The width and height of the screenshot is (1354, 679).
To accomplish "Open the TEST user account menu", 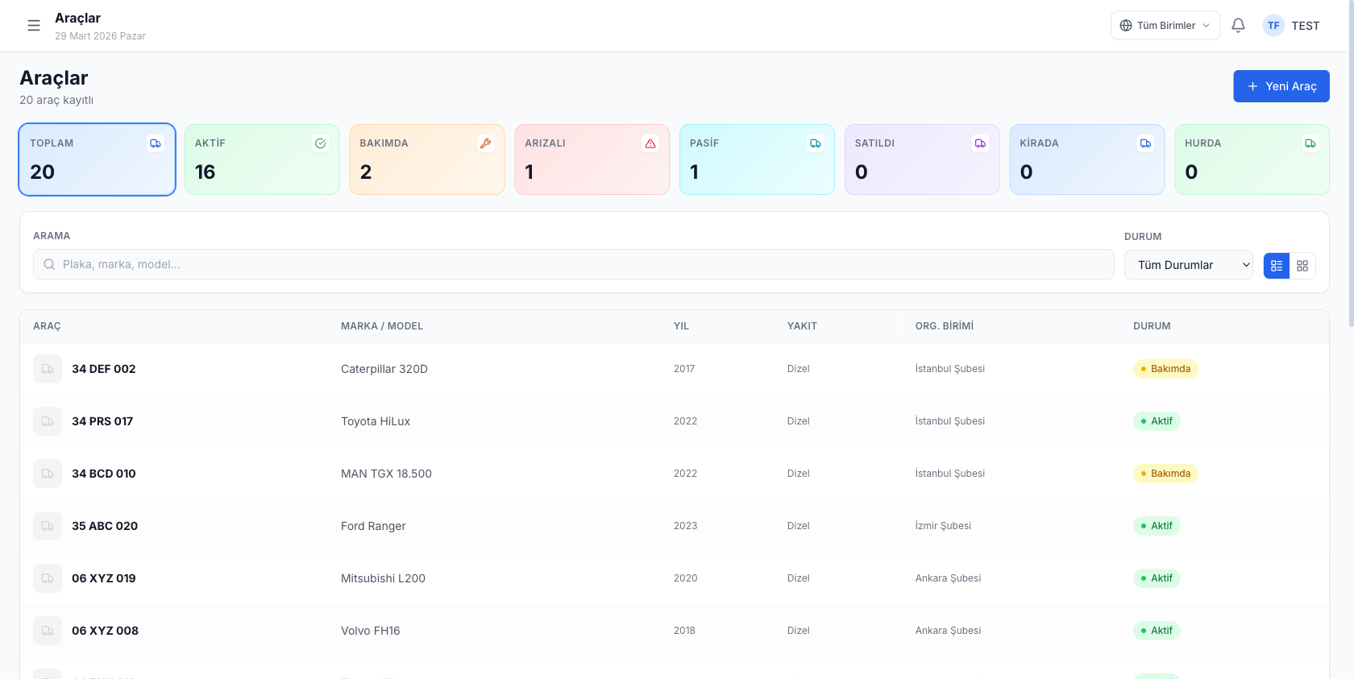I will point(1305,26).
